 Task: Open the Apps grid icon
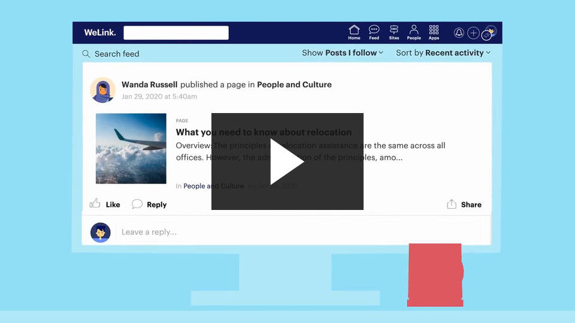[434, 32]
